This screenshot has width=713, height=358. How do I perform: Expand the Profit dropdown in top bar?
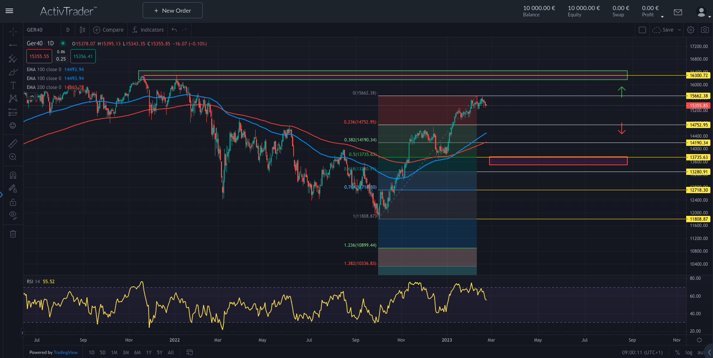pyautogui.click(x=662, y=16)
